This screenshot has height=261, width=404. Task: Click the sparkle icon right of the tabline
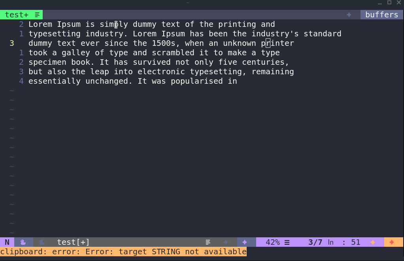pyautogui.click(x=349, y=14)
